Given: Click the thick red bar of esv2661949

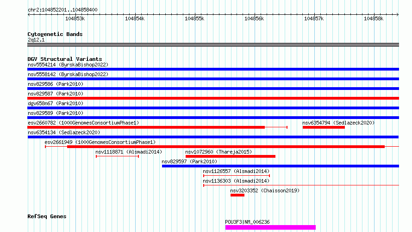Looking at the screenshot, I should (x=226, y=147).
